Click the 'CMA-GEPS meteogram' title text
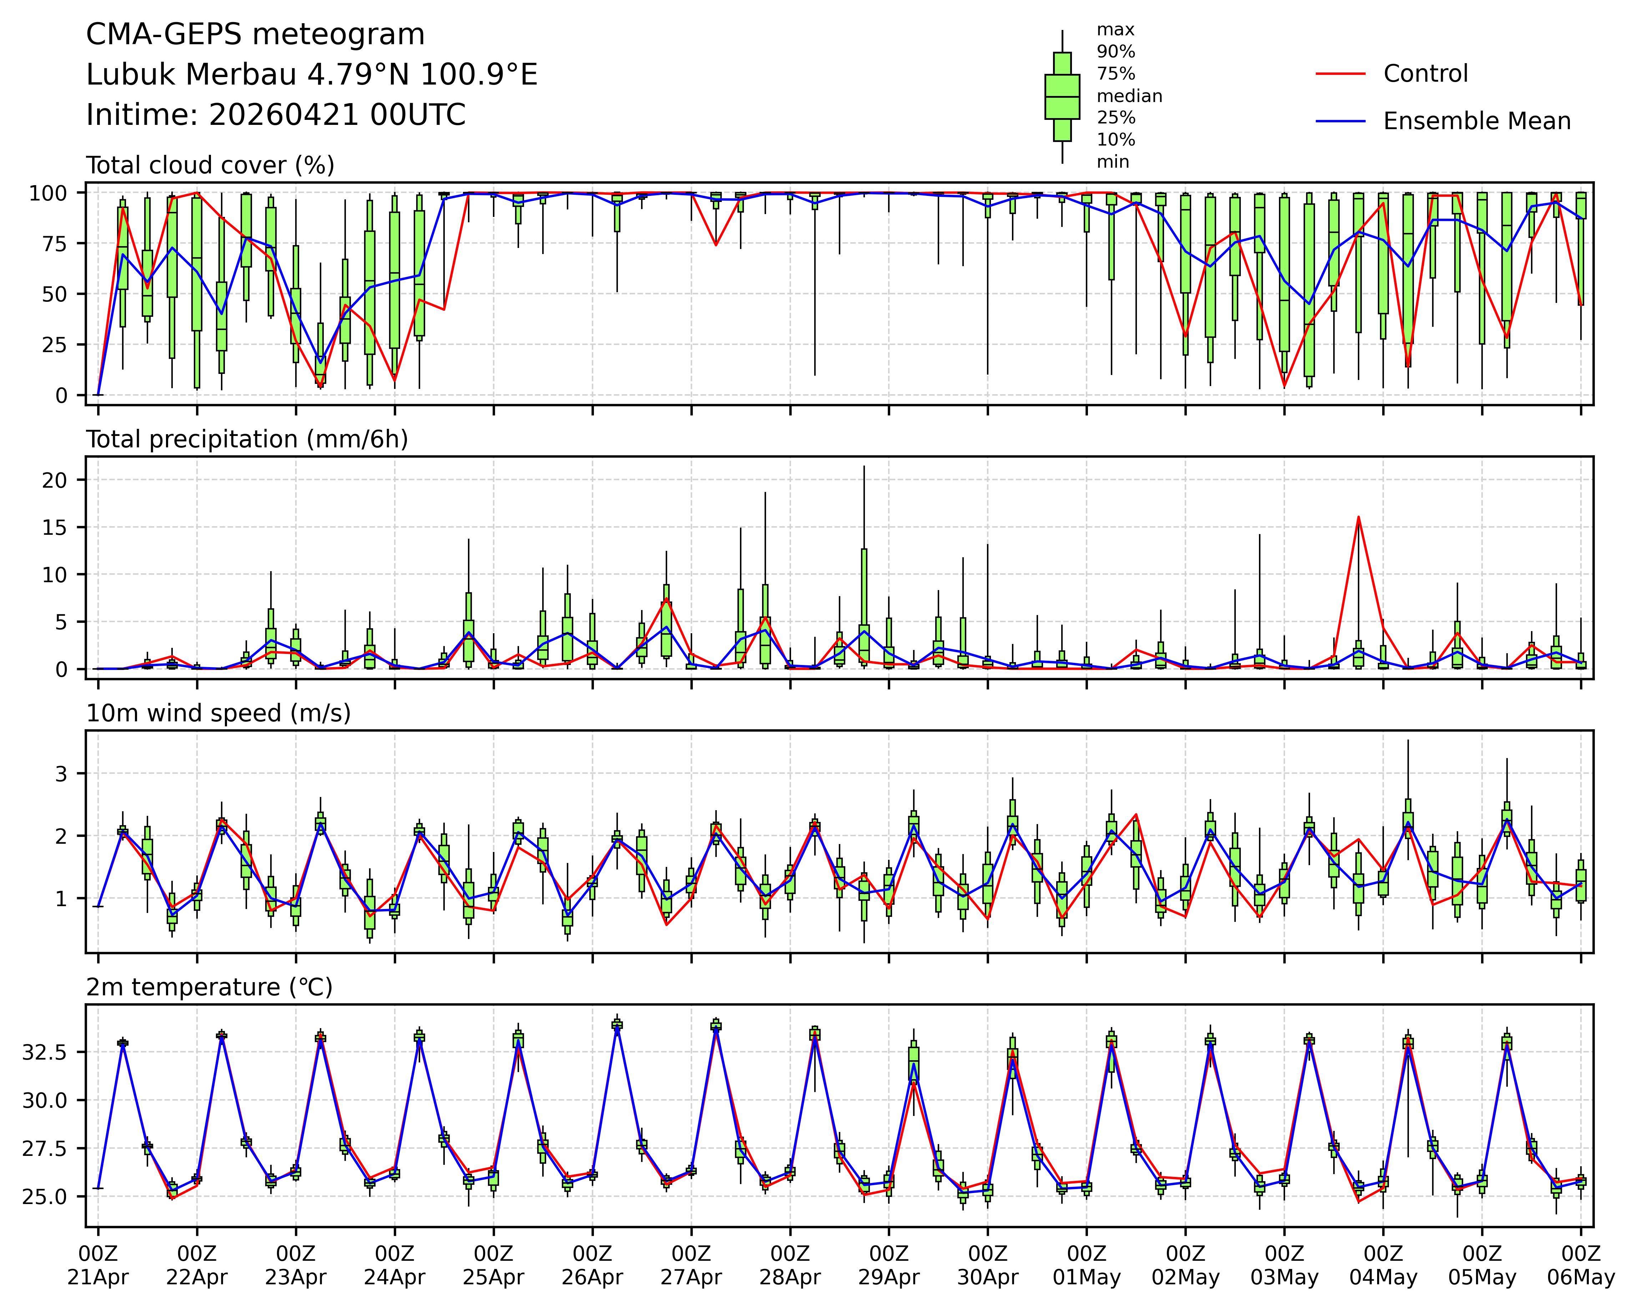 click(255, 35)
